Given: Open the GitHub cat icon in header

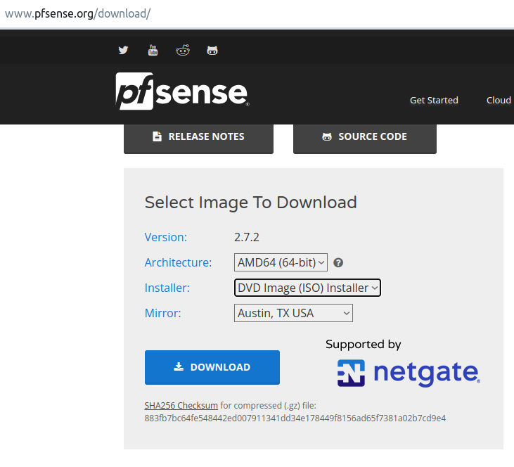Looking at the screenshot, I should click(x=212, y=50).
